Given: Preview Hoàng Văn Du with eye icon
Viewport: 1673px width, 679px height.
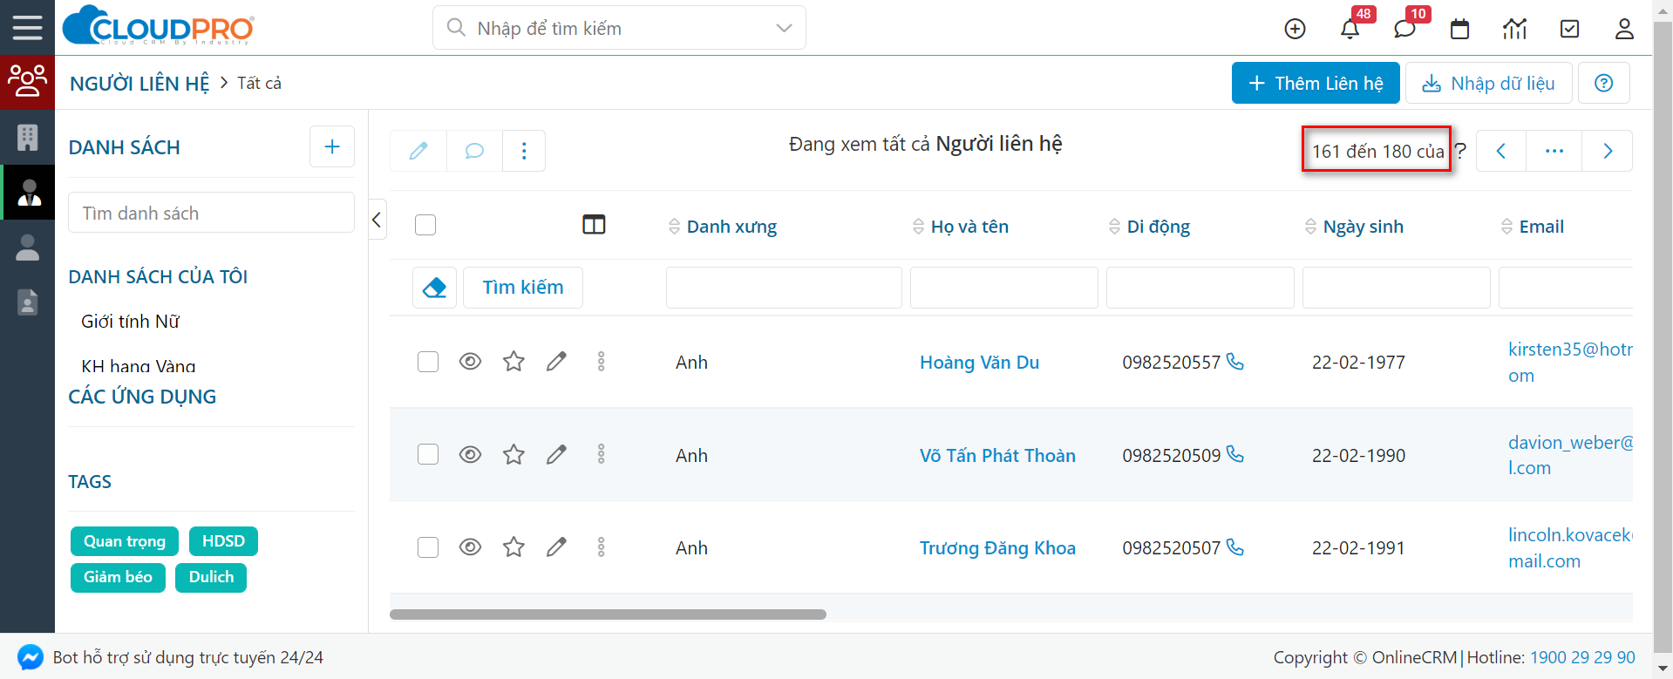Looking at the screenshot, I should click(x=470, y=361).
